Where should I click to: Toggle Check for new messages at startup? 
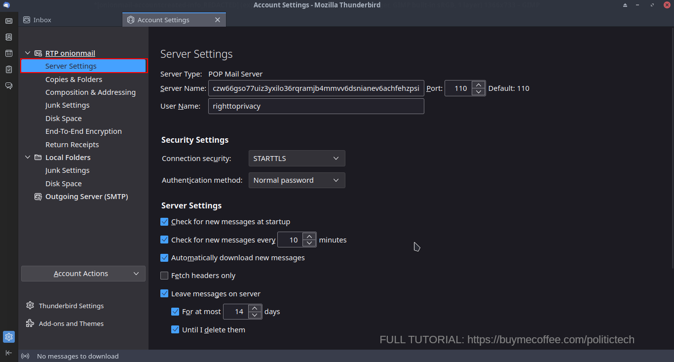pos(165,222)
